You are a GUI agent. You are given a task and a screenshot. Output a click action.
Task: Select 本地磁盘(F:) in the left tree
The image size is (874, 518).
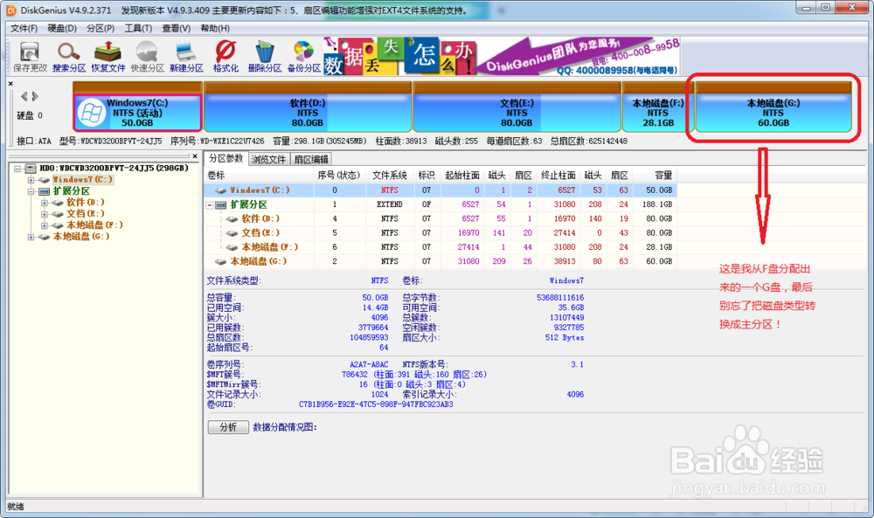[94, 225]
